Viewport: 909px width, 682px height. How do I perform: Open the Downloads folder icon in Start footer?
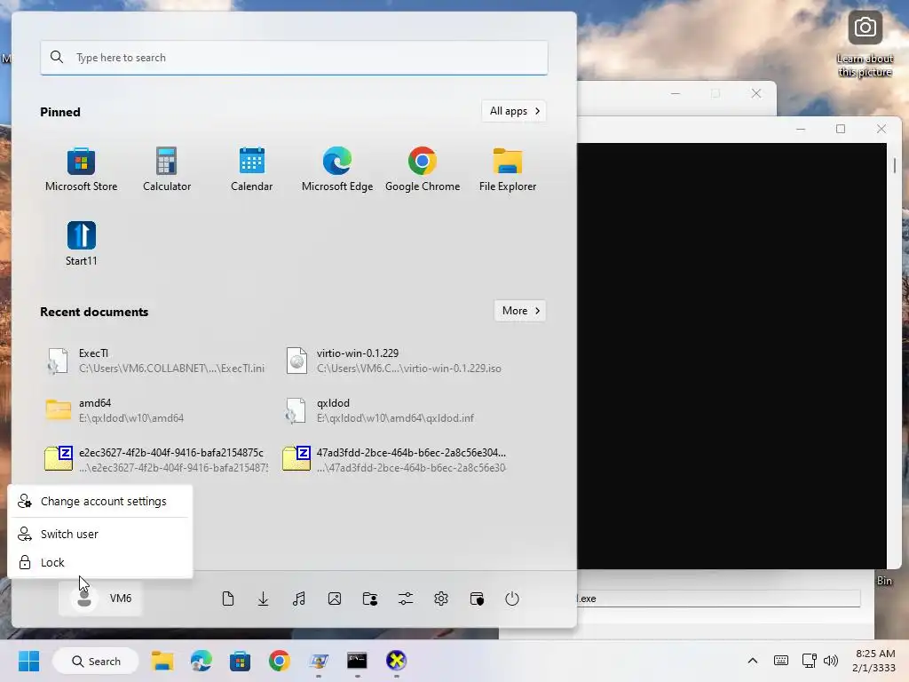(263, 599)
